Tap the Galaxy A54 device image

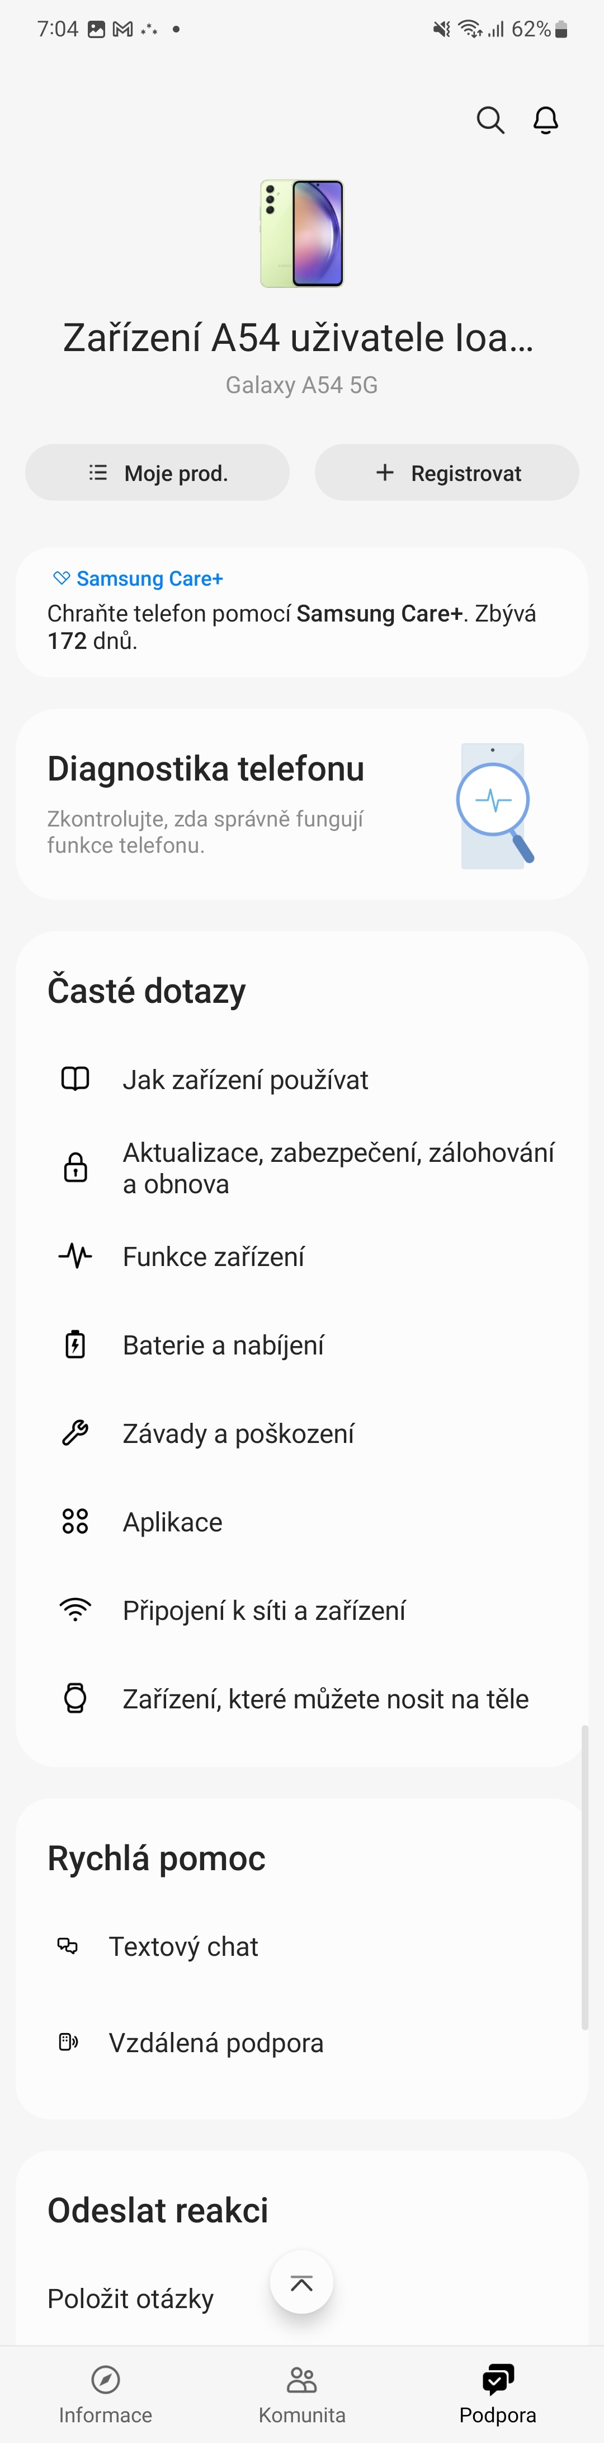tap(302, 233)
